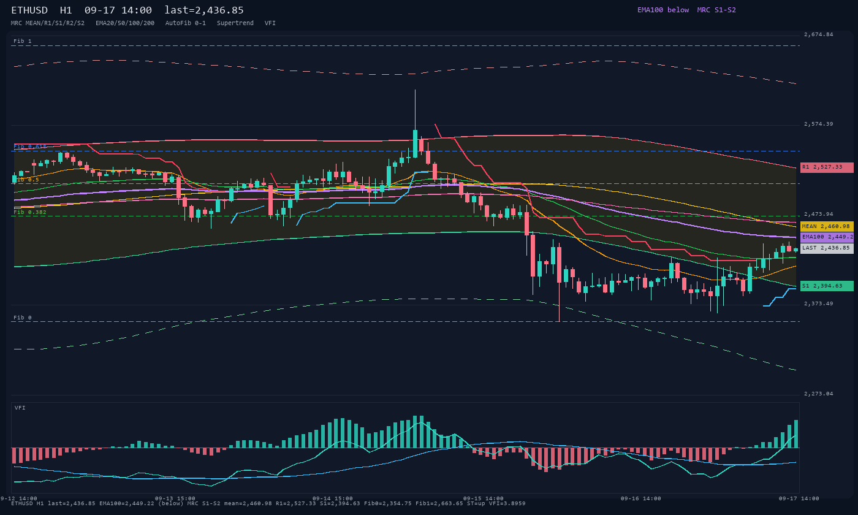Viewport: 858px width, 515px height.
Task: Click the 09-15 14:00 time axis label
Action: coord(484,498)
